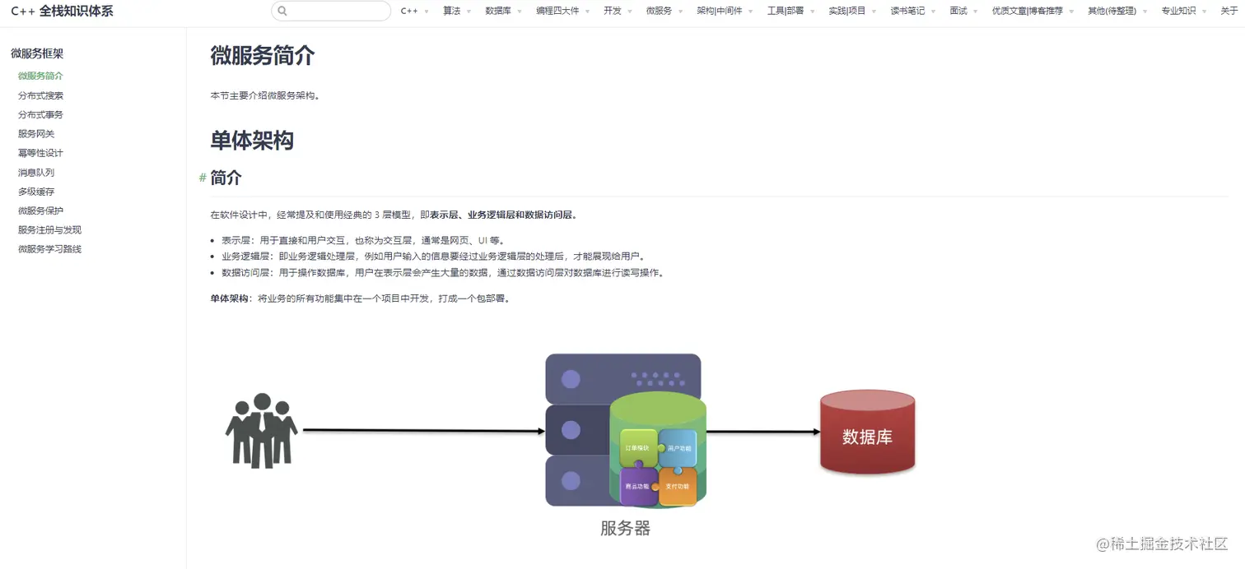Open the 服务网关 sidebar page
The width and height of the screenshot is (1245, 569).
click(34, 133)
